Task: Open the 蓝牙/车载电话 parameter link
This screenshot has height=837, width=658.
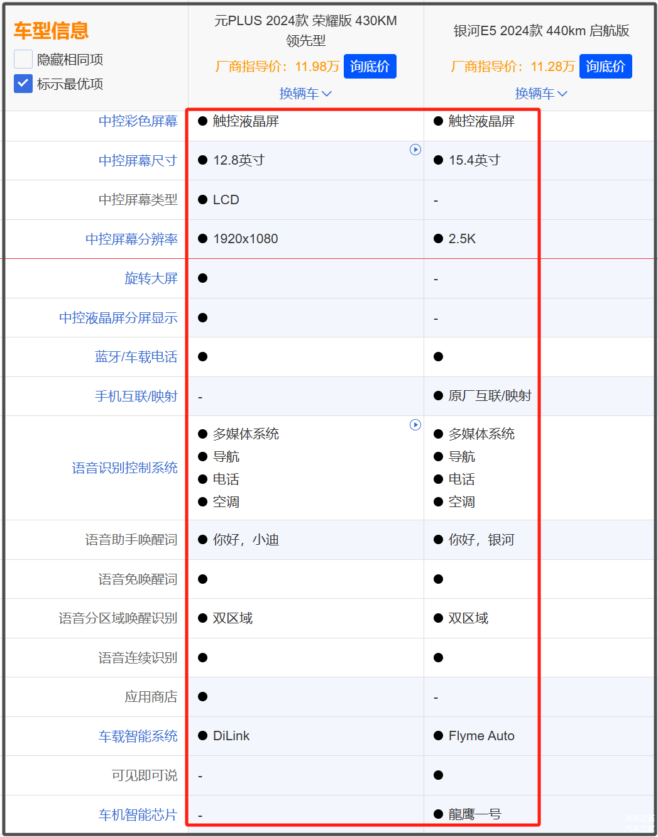Action: point(136,357)
